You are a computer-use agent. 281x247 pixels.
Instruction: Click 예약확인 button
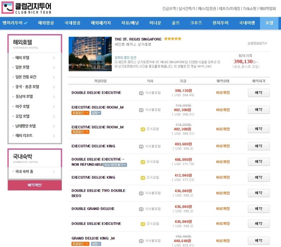tap(35, 185)
